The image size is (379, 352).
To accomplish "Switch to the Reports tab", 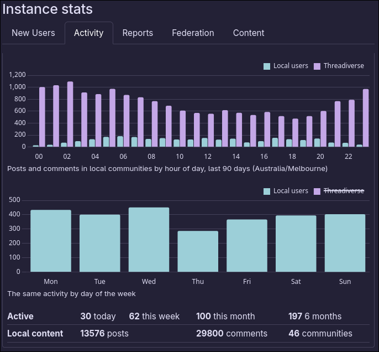I will click(138, 33).
